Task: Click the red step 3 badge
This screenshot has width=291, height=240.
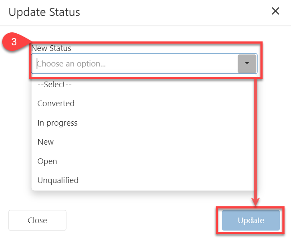Action: click(14, 42)
